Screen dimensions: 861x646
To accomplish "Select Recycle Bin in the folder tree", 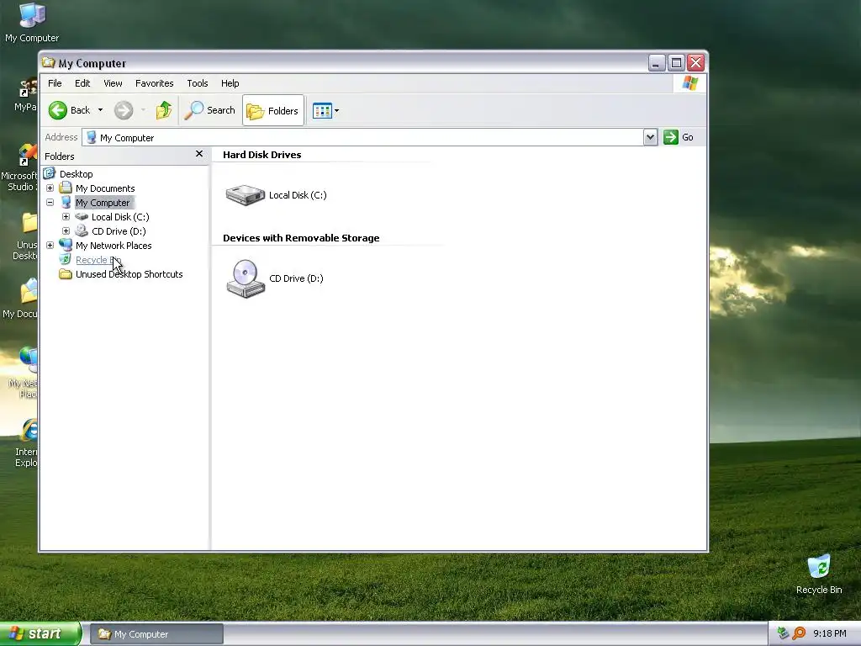I will [x=98, y=260].
